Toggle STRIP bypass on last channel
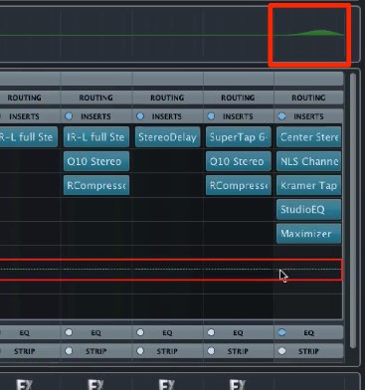Viewport: 365px width, 390px height. coord(281,350)
